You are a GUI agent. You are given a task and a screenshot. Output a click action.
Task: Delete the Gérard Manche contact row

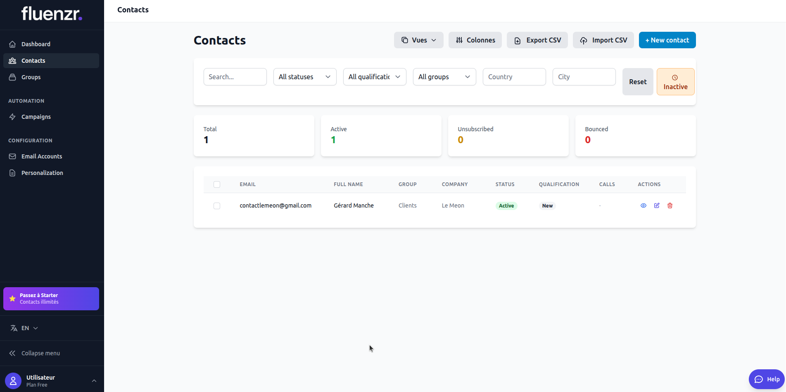[x=670, y=205]
